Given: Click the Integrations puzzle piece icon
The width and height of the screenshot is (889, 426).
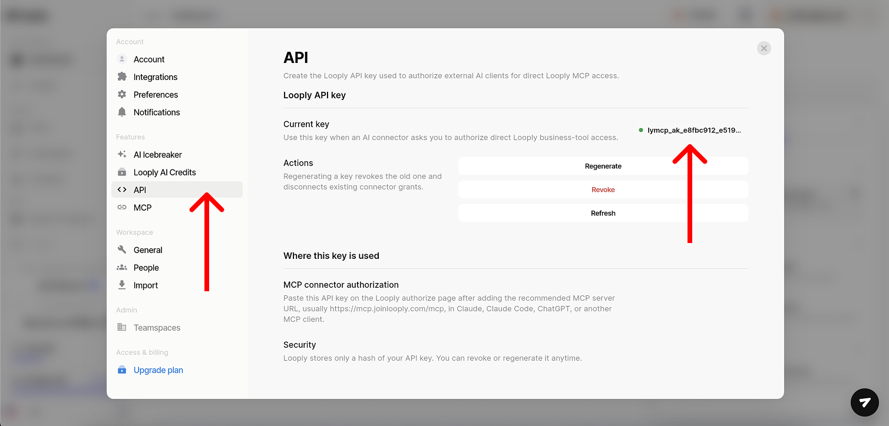Looking at the screenshot, I should tap(122, 76).
